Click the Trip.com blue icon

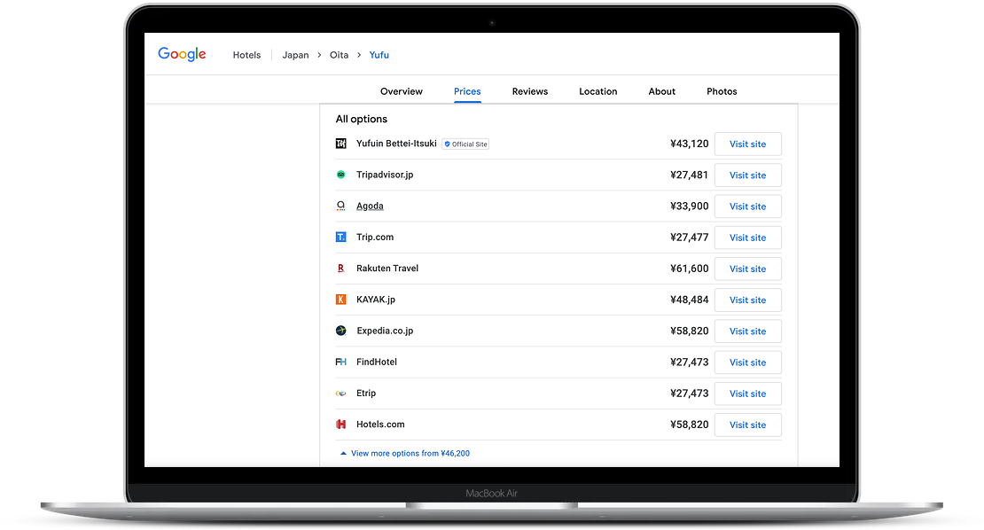340,238
